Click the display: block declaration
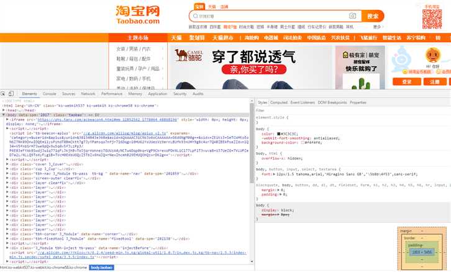The width and height of the screenshot is (451, 272). pos(277,210)
